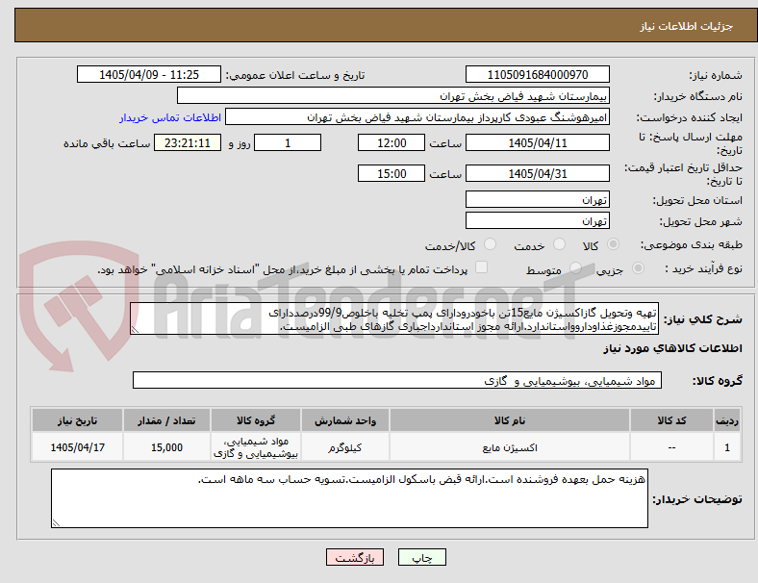Click the کد کالا column header
758x583 pixels.
(671, 420)
